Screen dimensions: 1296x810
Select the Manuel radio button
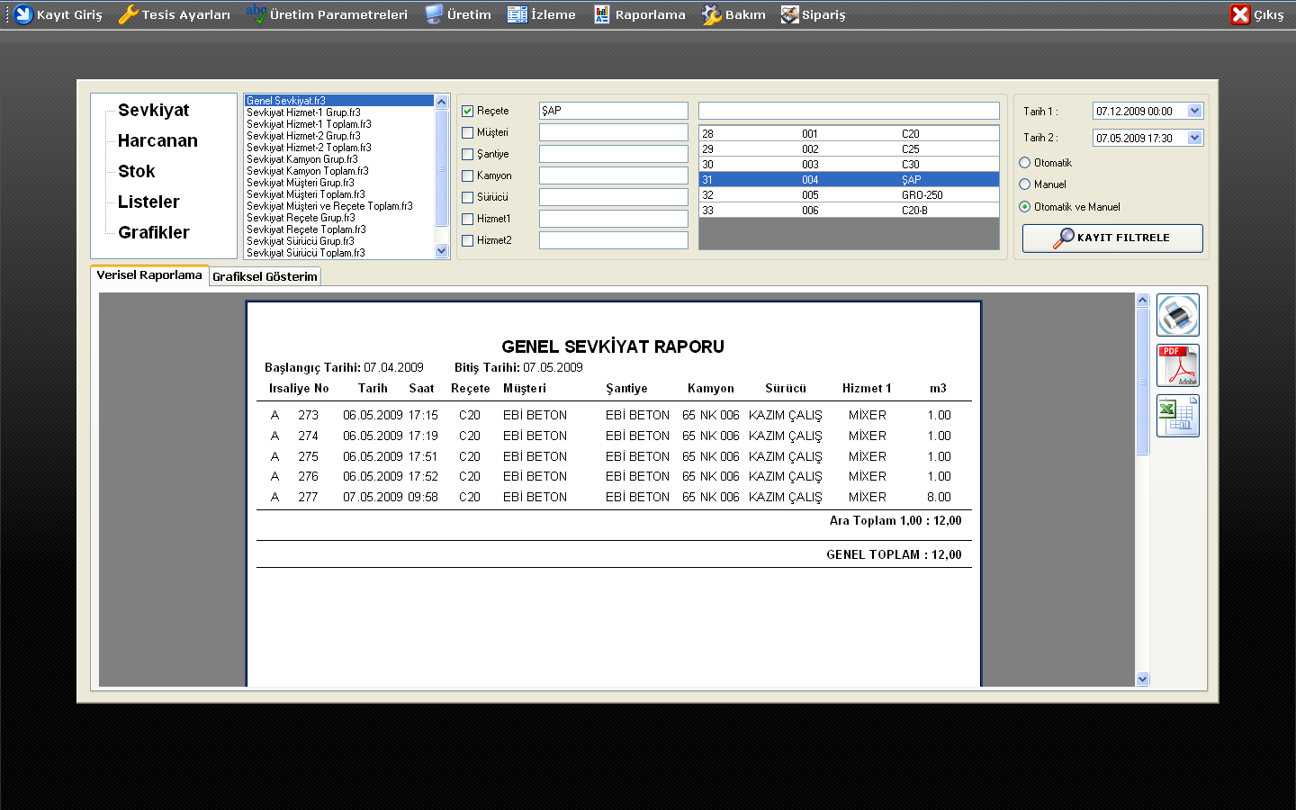[1025, 184]
